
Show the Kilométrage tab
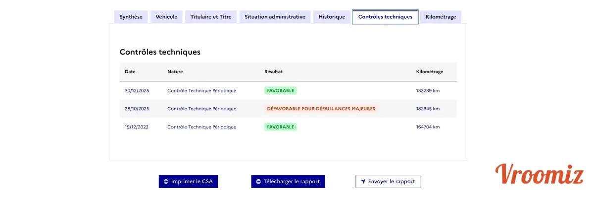[441, 17]
